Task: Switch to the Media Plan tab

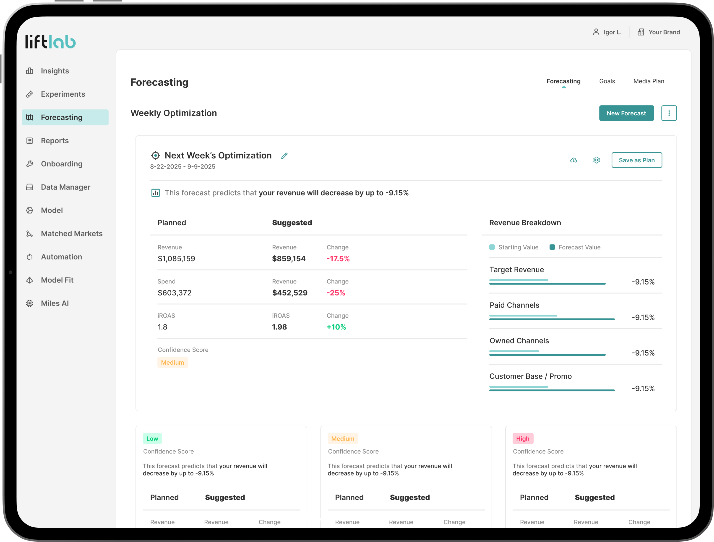Action: [648, 81]
